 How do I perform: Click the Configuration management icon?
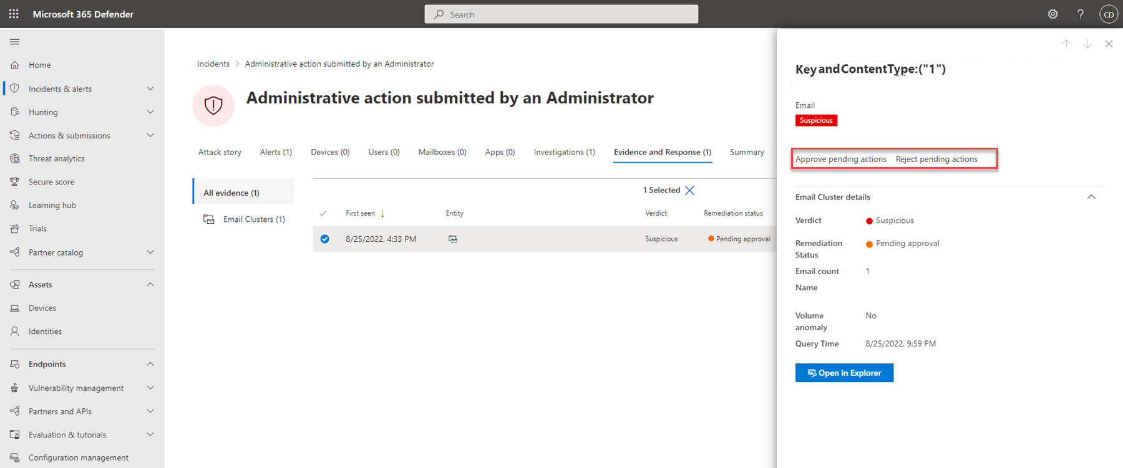[x=15, y=457]
